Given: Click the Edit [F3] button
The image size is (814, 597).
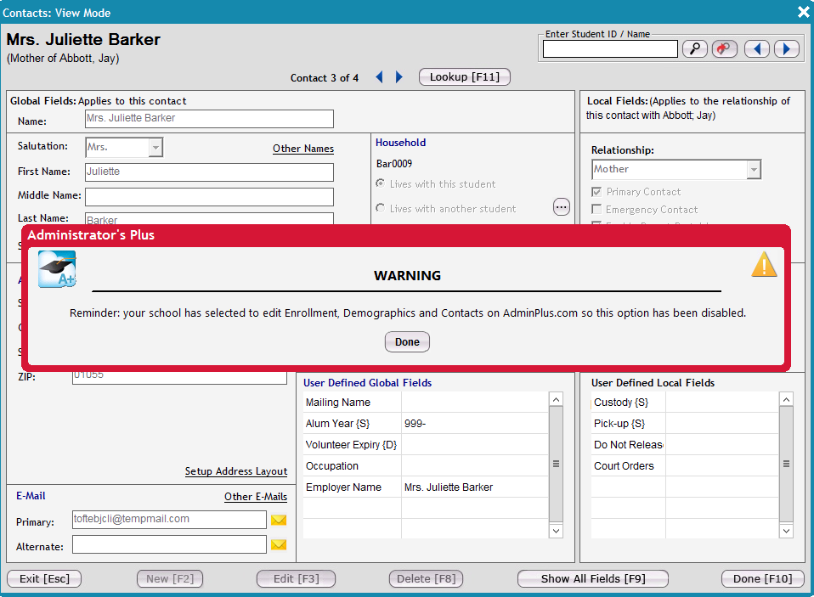Looking at the screenshot, I should click(296, 578).
